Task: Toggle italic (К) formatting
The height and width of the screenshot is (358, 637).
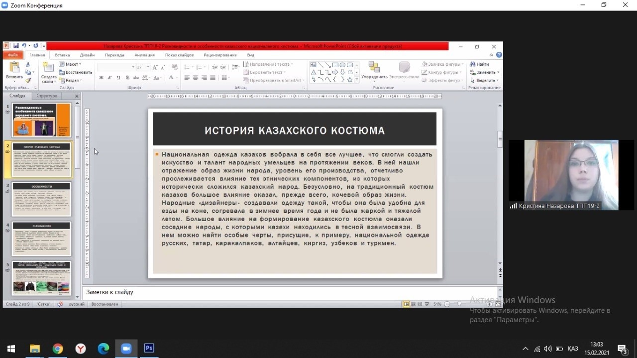Action: (109, 78)
